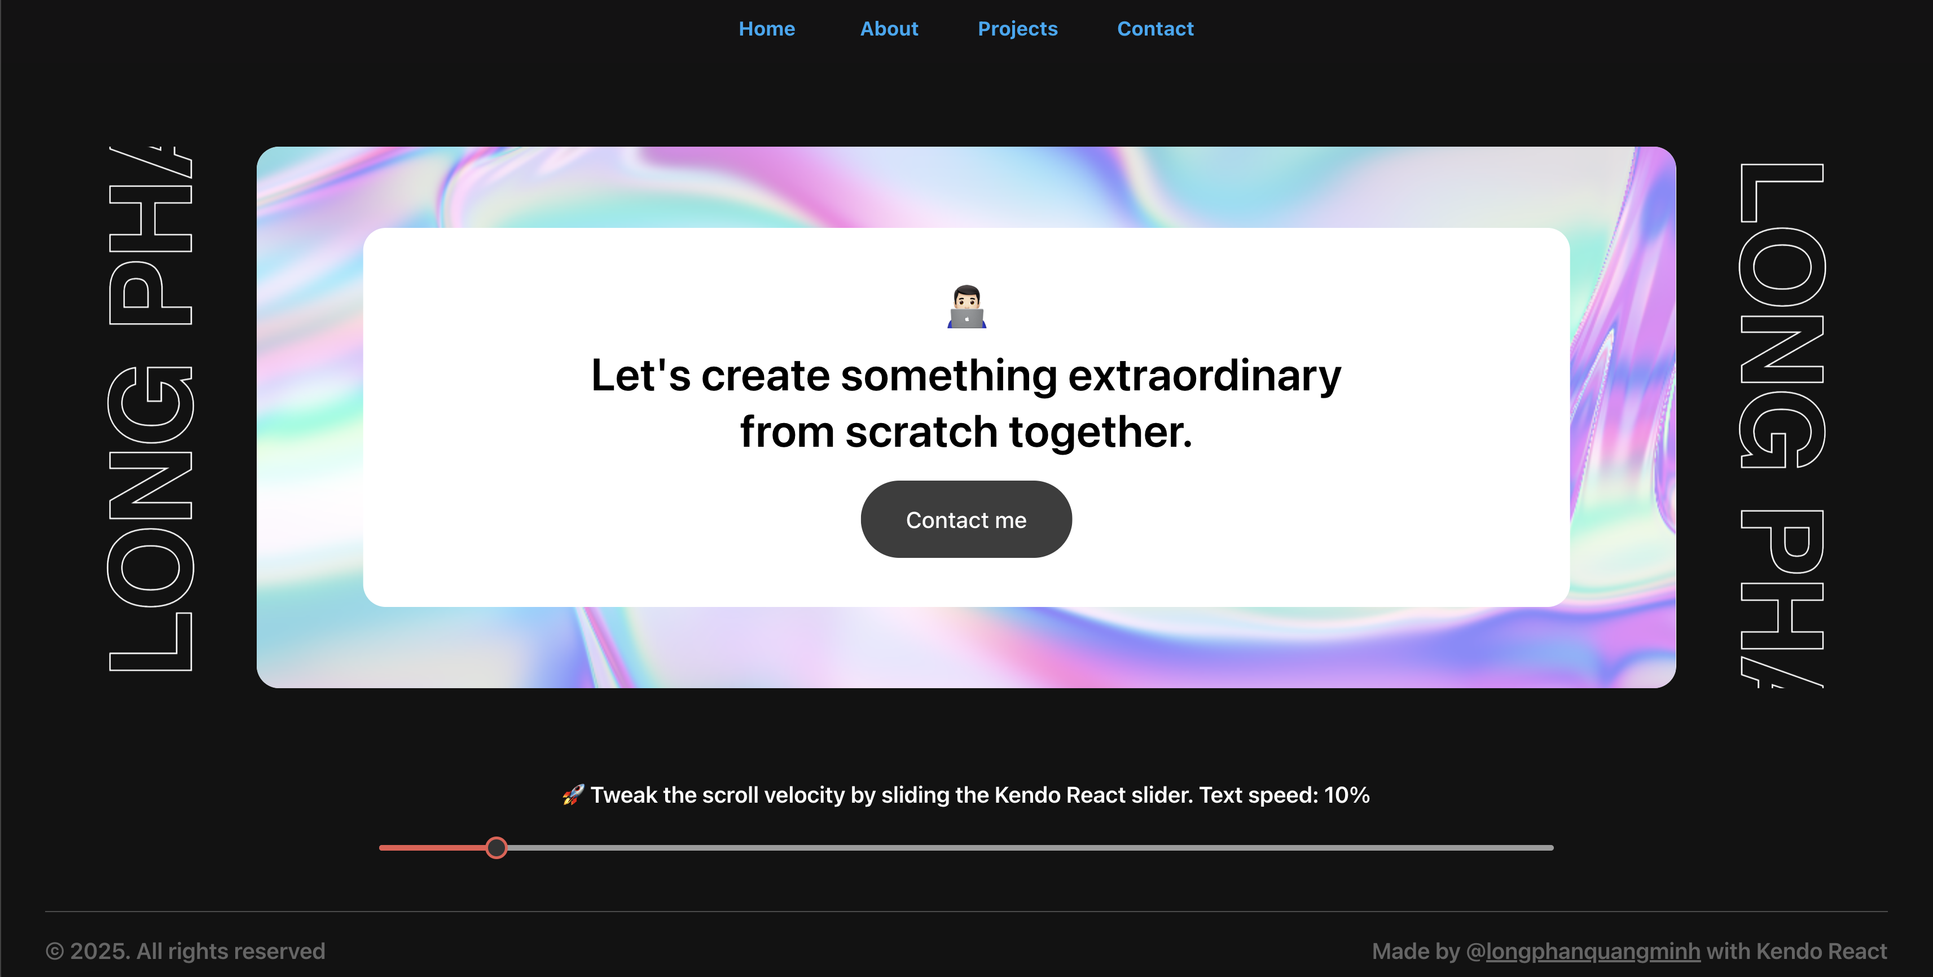Click the 'Text speed: 10%' label
The height and width of the screenshot is (977, 1933).
[x=1284, y=795]
